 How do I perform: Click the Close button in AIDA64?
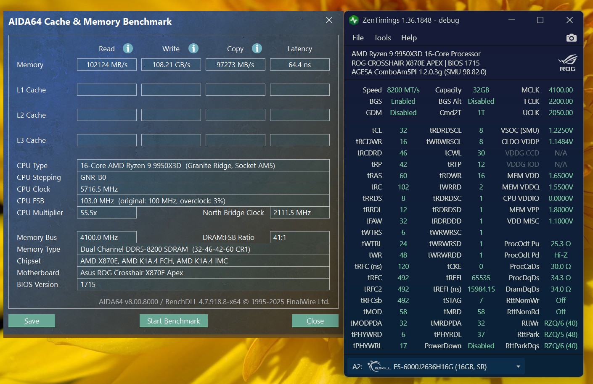(x=315, y=321)
